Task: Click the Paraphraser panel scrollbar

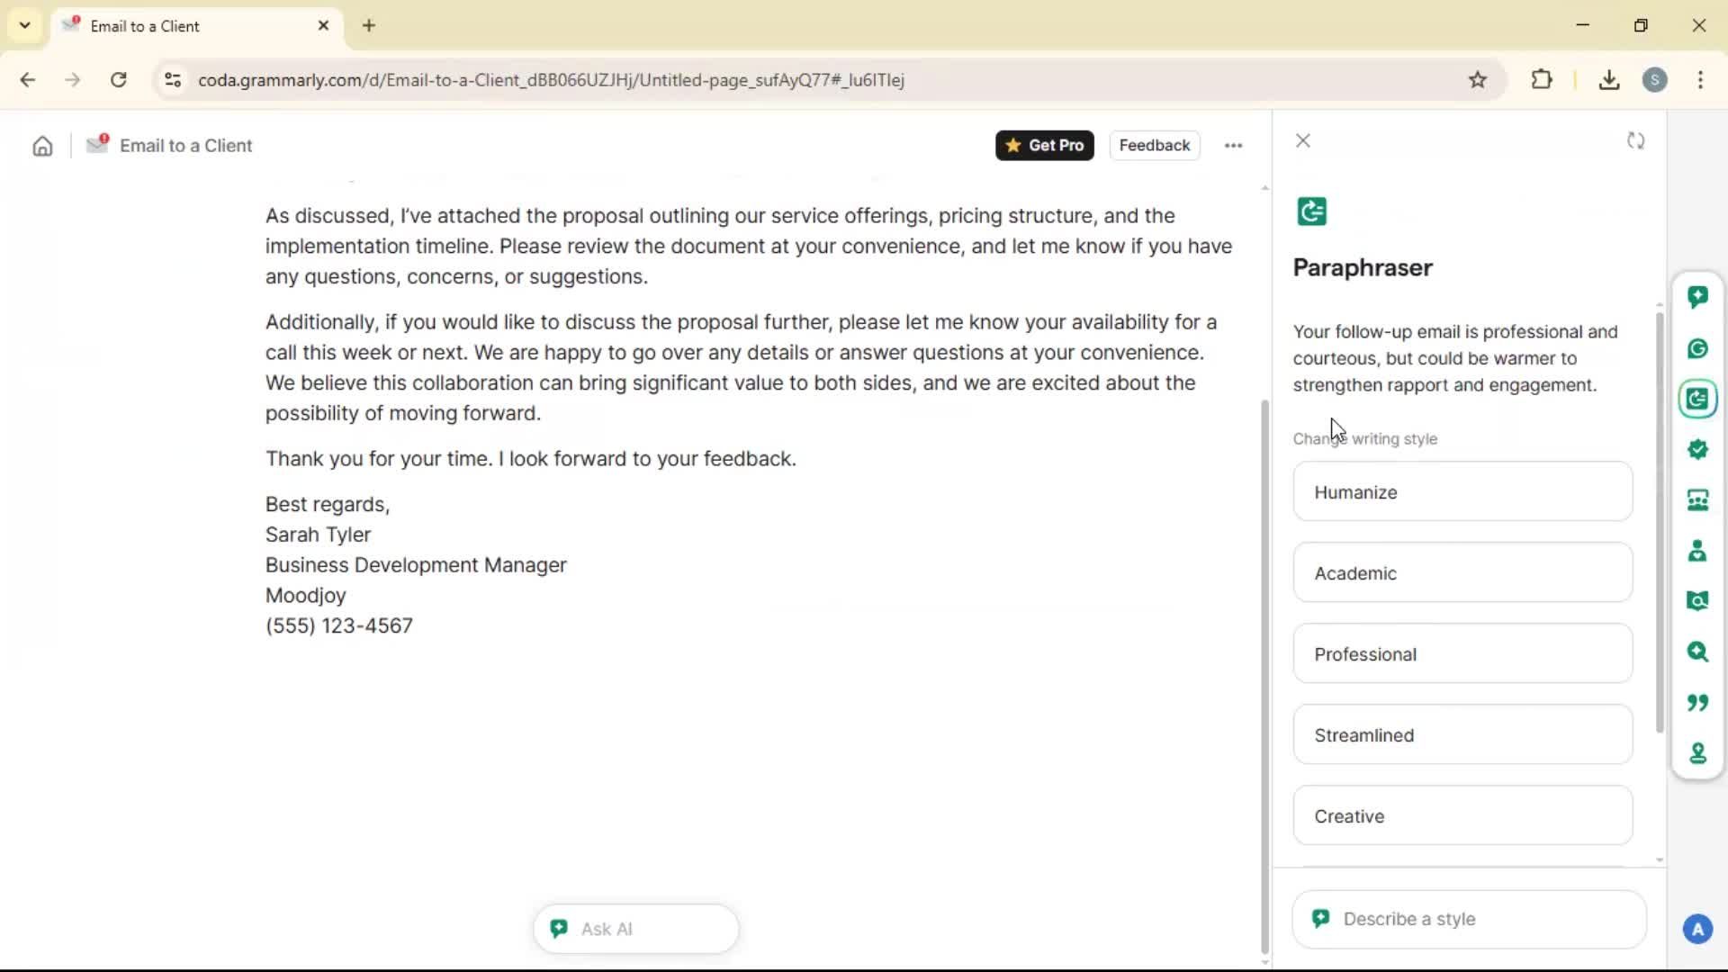Action: [x=1659, y=522]
